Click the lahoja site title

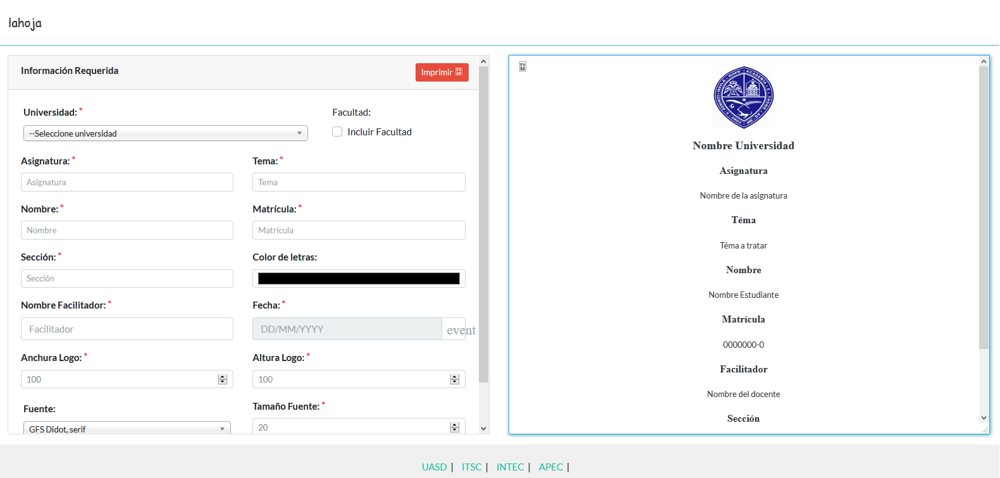(25, 23)
